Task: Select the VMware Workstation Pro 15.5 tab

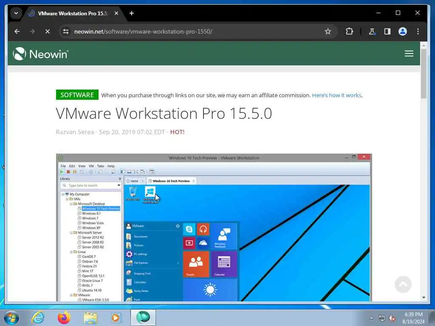Action: 73,13
